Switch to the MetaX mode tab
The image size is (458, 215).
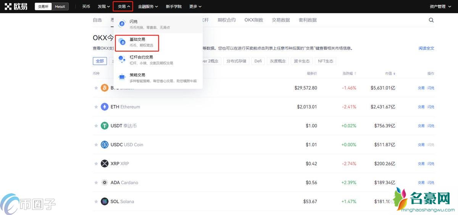pos(60,6)
